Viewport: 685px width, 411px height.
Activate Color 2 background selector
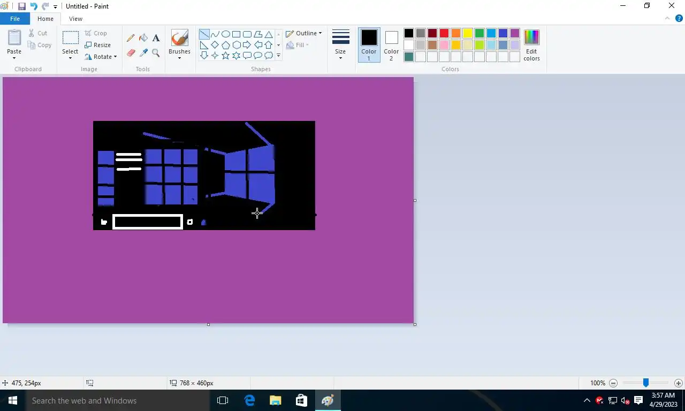coord(391,45)
